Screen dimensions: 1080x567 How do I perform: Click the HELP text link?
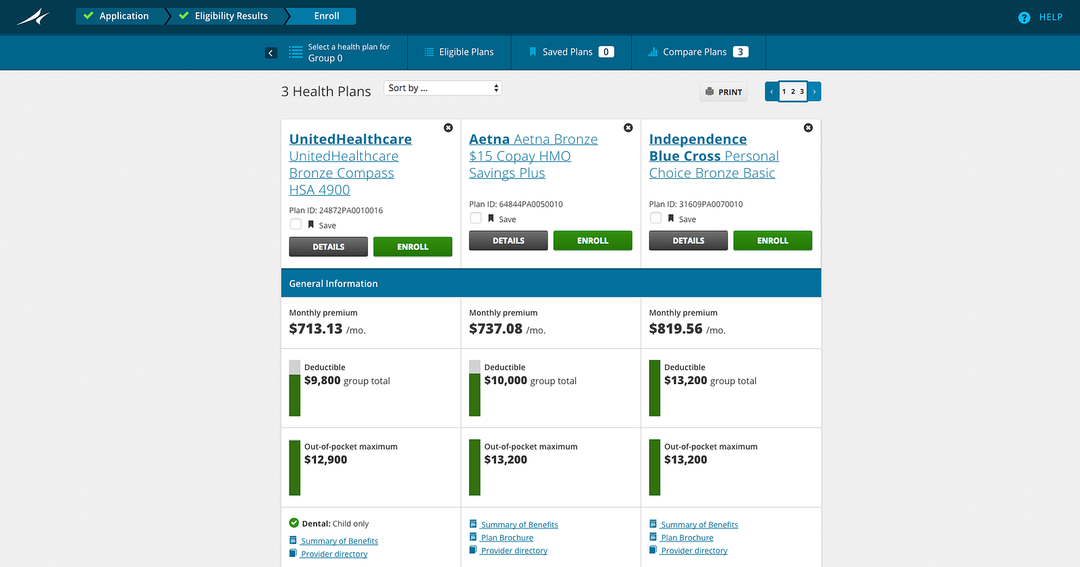tap(1051, 18)
